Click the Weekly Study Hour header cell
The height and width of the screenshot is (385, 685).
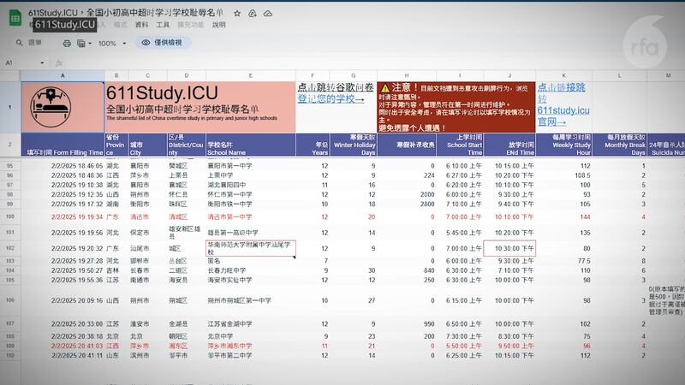click(563, 145)
